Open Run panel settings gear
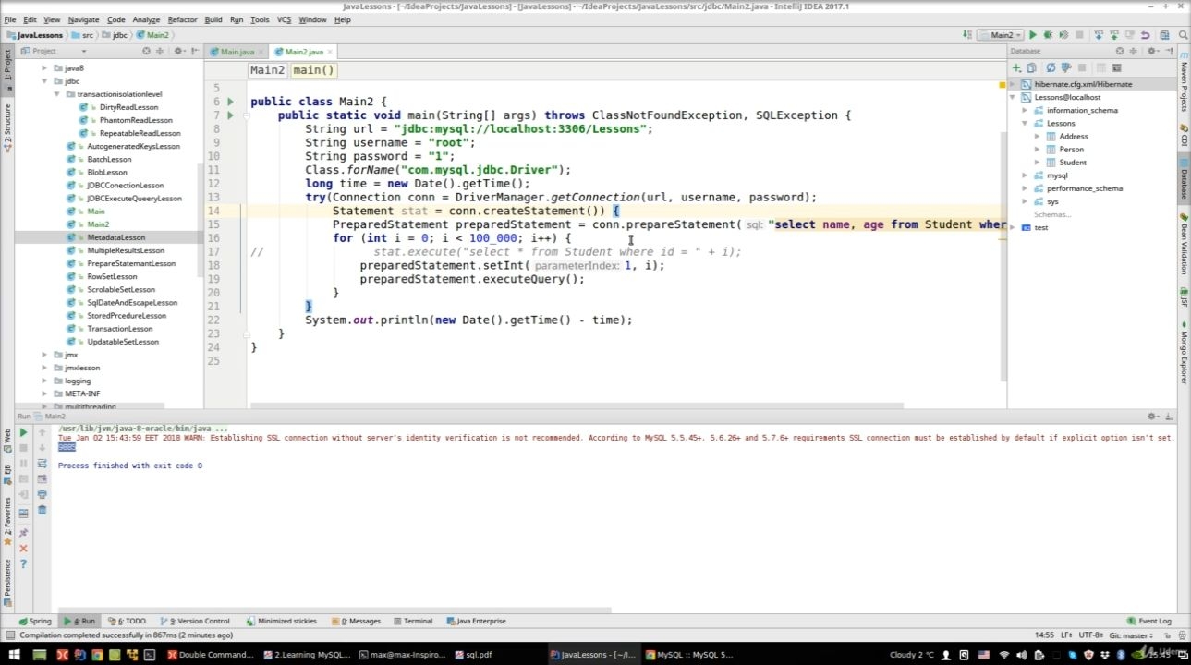Screen dimensions: 1191x665 1152,417
